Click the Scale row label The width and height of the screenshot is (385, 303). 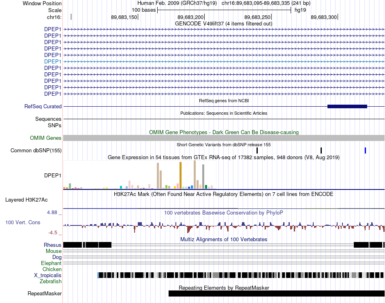[x=55, y=10]
